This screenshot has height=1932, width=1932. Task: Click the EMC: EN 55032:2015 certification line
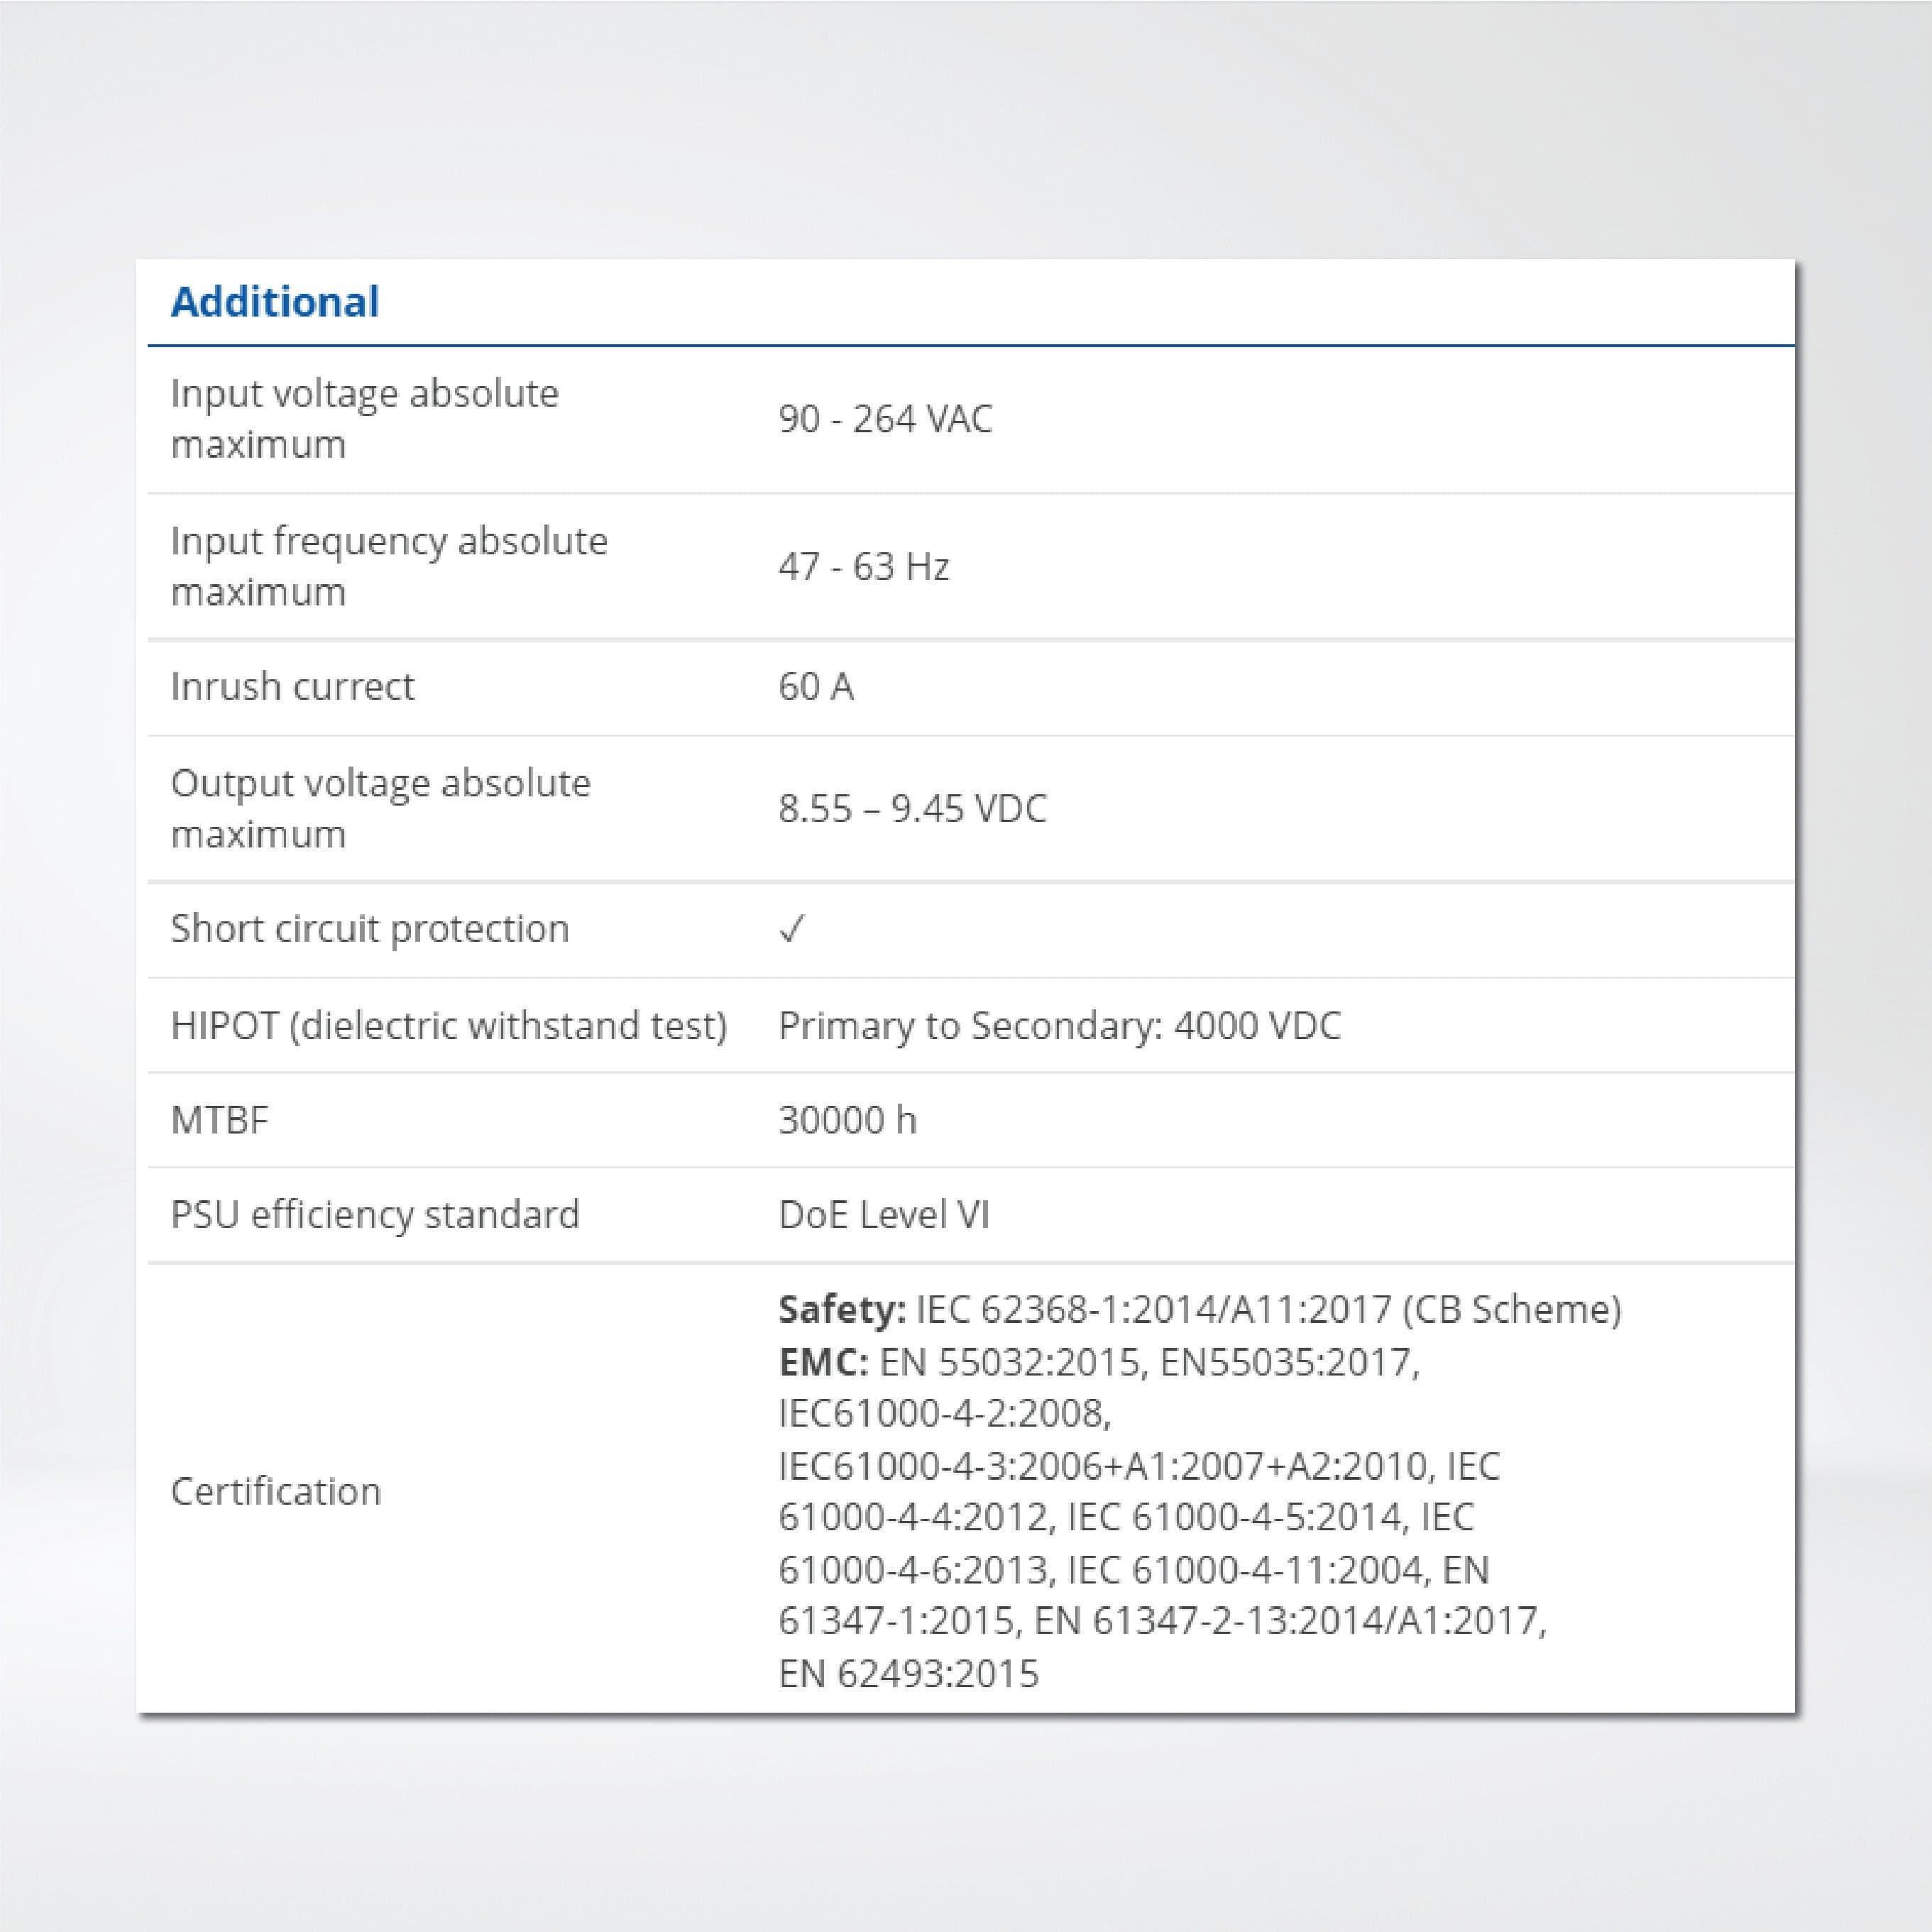click(1099, 1362)
